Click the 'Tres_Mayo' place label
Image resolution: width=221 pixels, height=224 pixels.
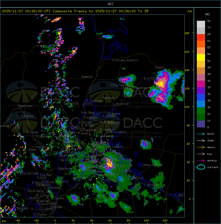[x=88, y=113]
